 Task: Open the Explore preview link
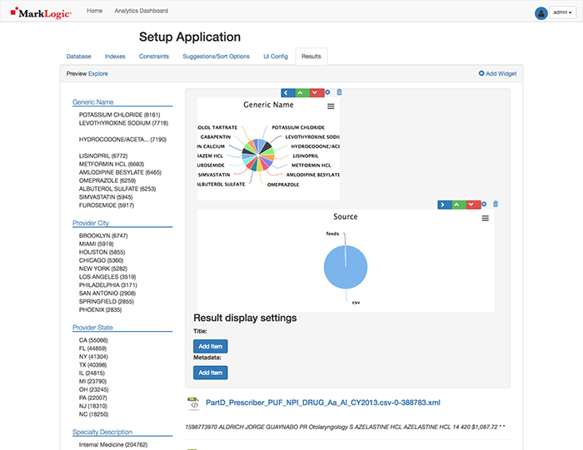(98, 73)
